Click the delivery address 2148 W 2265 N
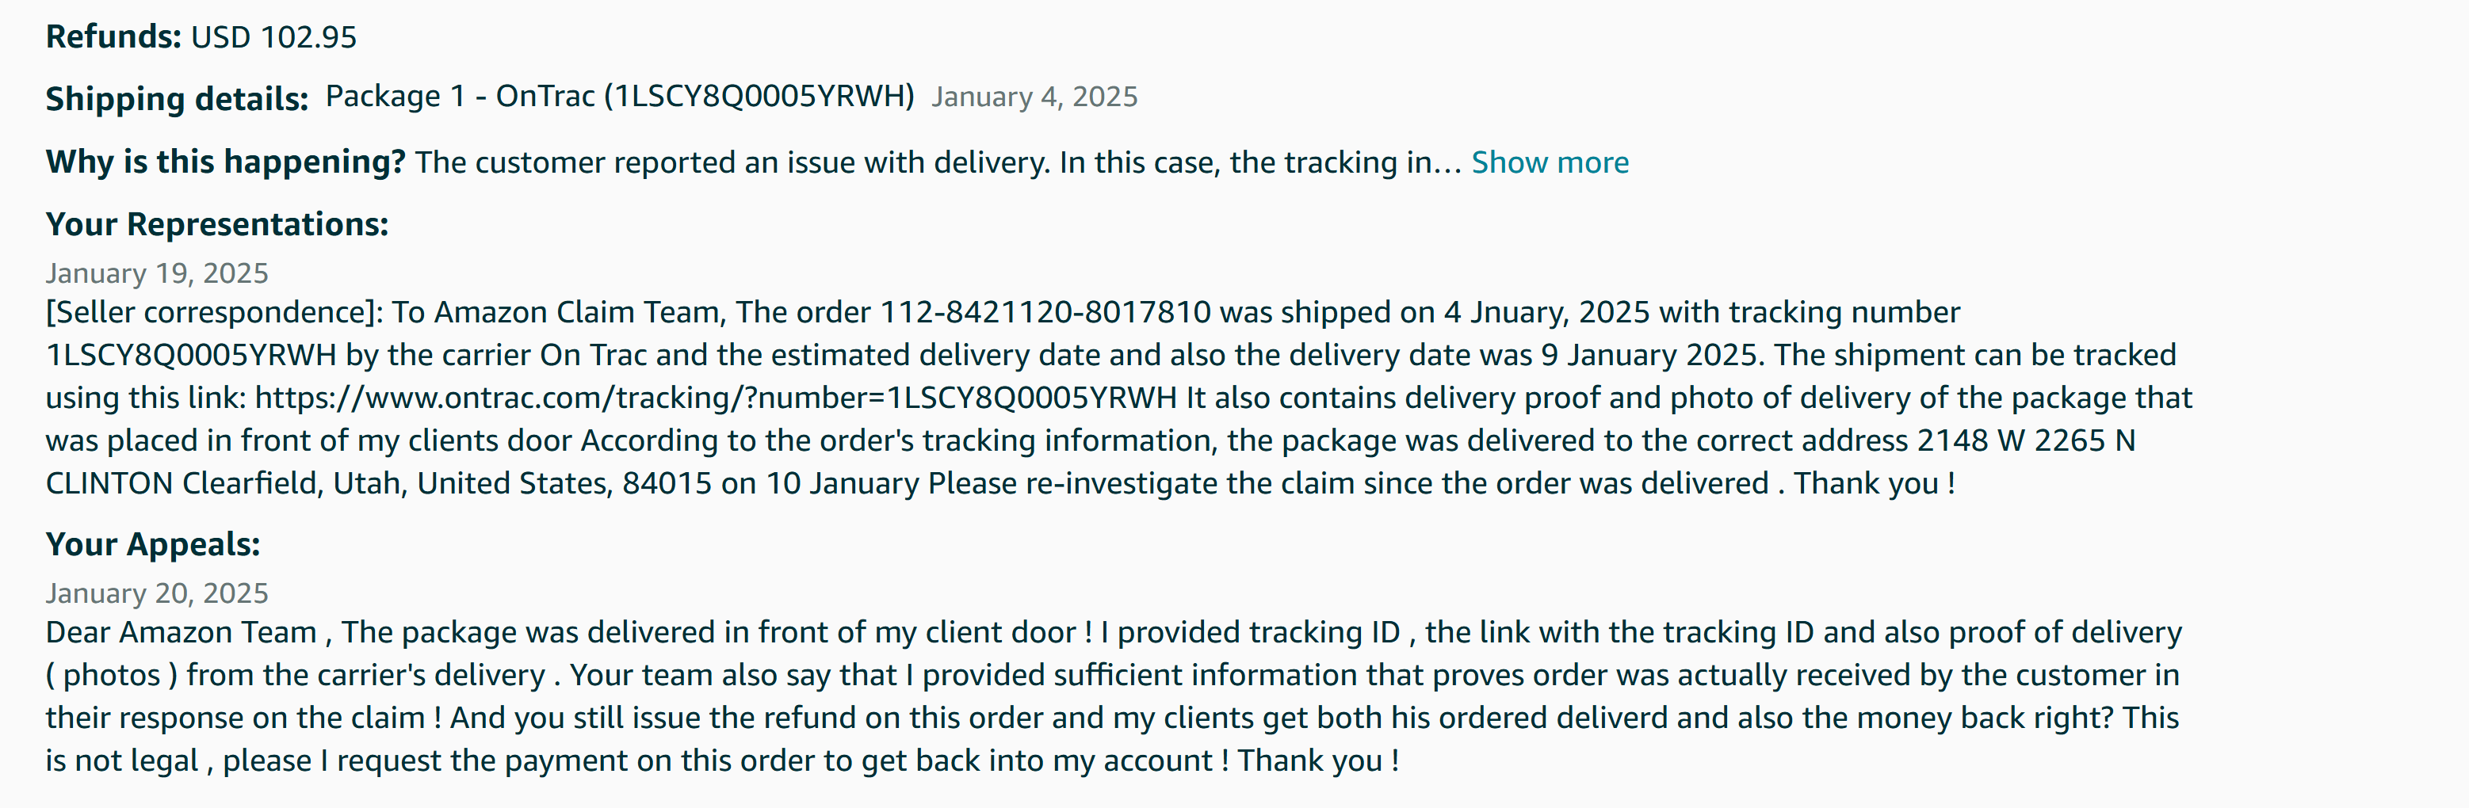This screenshot has height=808, width=2469. coord(2025,440)
